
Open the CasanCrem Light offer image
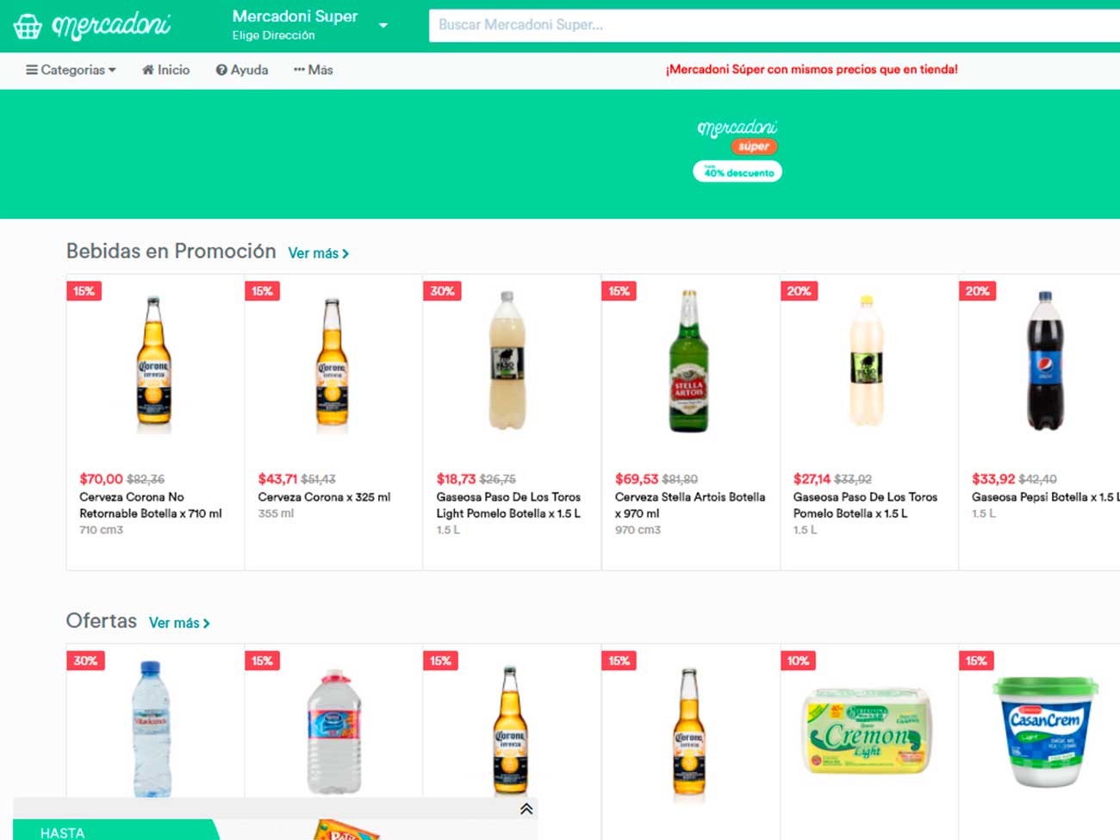(1045, 731)
